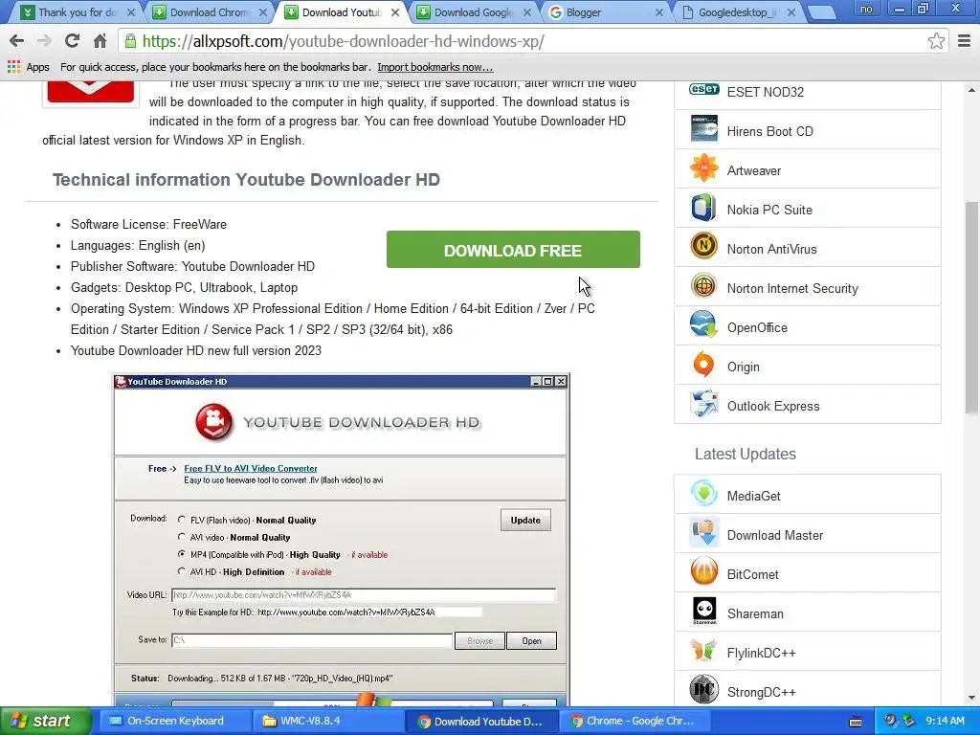980x735 pixels.
Task: Click the page vertical scrollbar thumb
Action: point(971,307)
